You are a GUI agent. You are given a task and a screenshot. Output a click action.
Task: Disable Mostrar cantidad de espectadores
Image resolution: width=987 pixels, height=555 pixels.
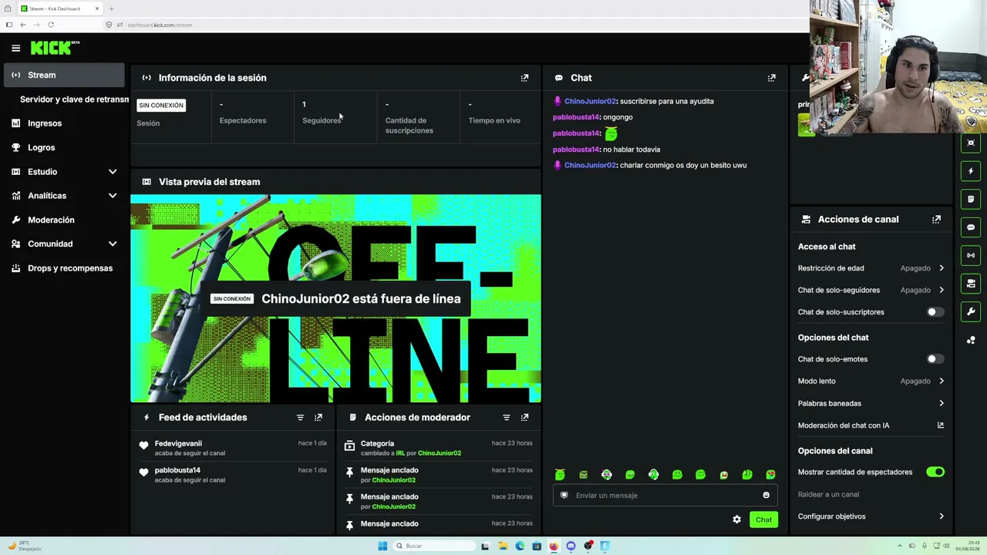[935, 472]
